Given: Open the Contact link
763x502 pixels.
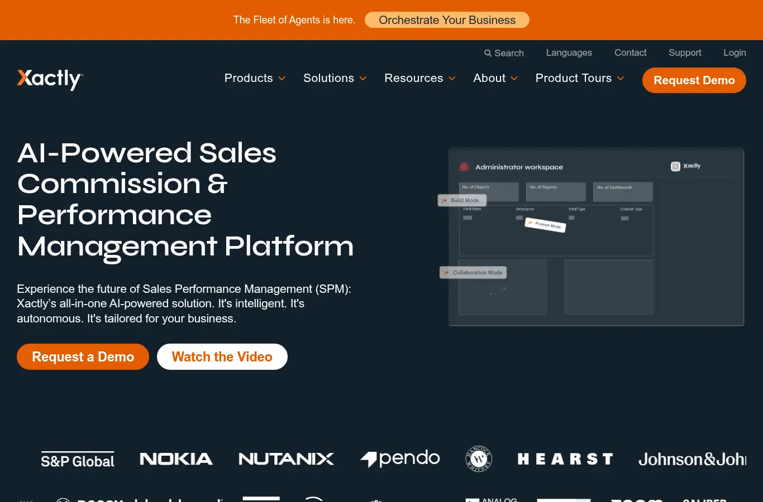Looking at the screenshot, I should coord(631,52).
